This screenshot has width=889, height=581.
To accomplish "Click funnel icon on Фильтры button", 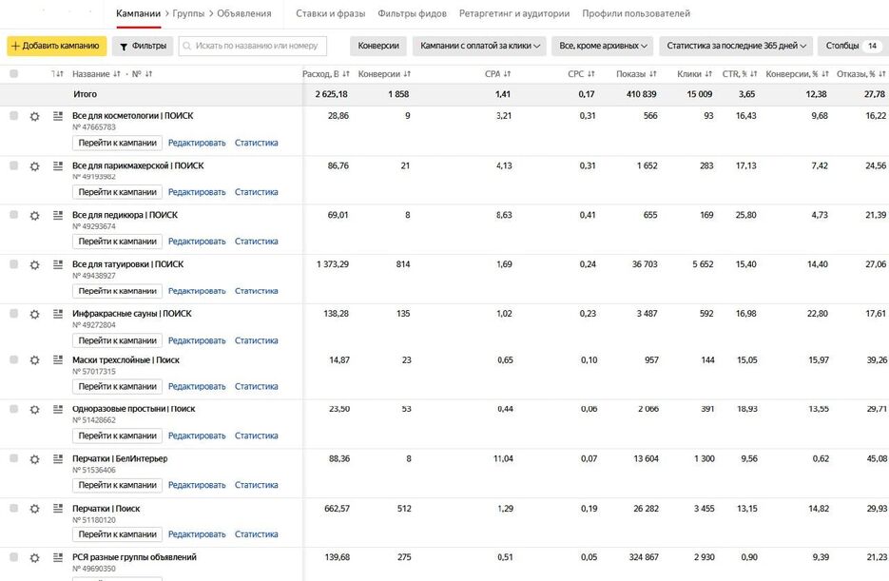I will (124, 47).
